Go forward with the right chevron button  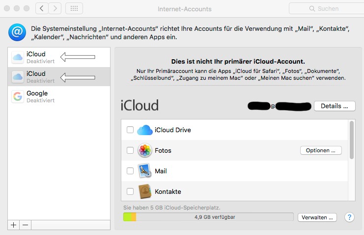(55, 8)
